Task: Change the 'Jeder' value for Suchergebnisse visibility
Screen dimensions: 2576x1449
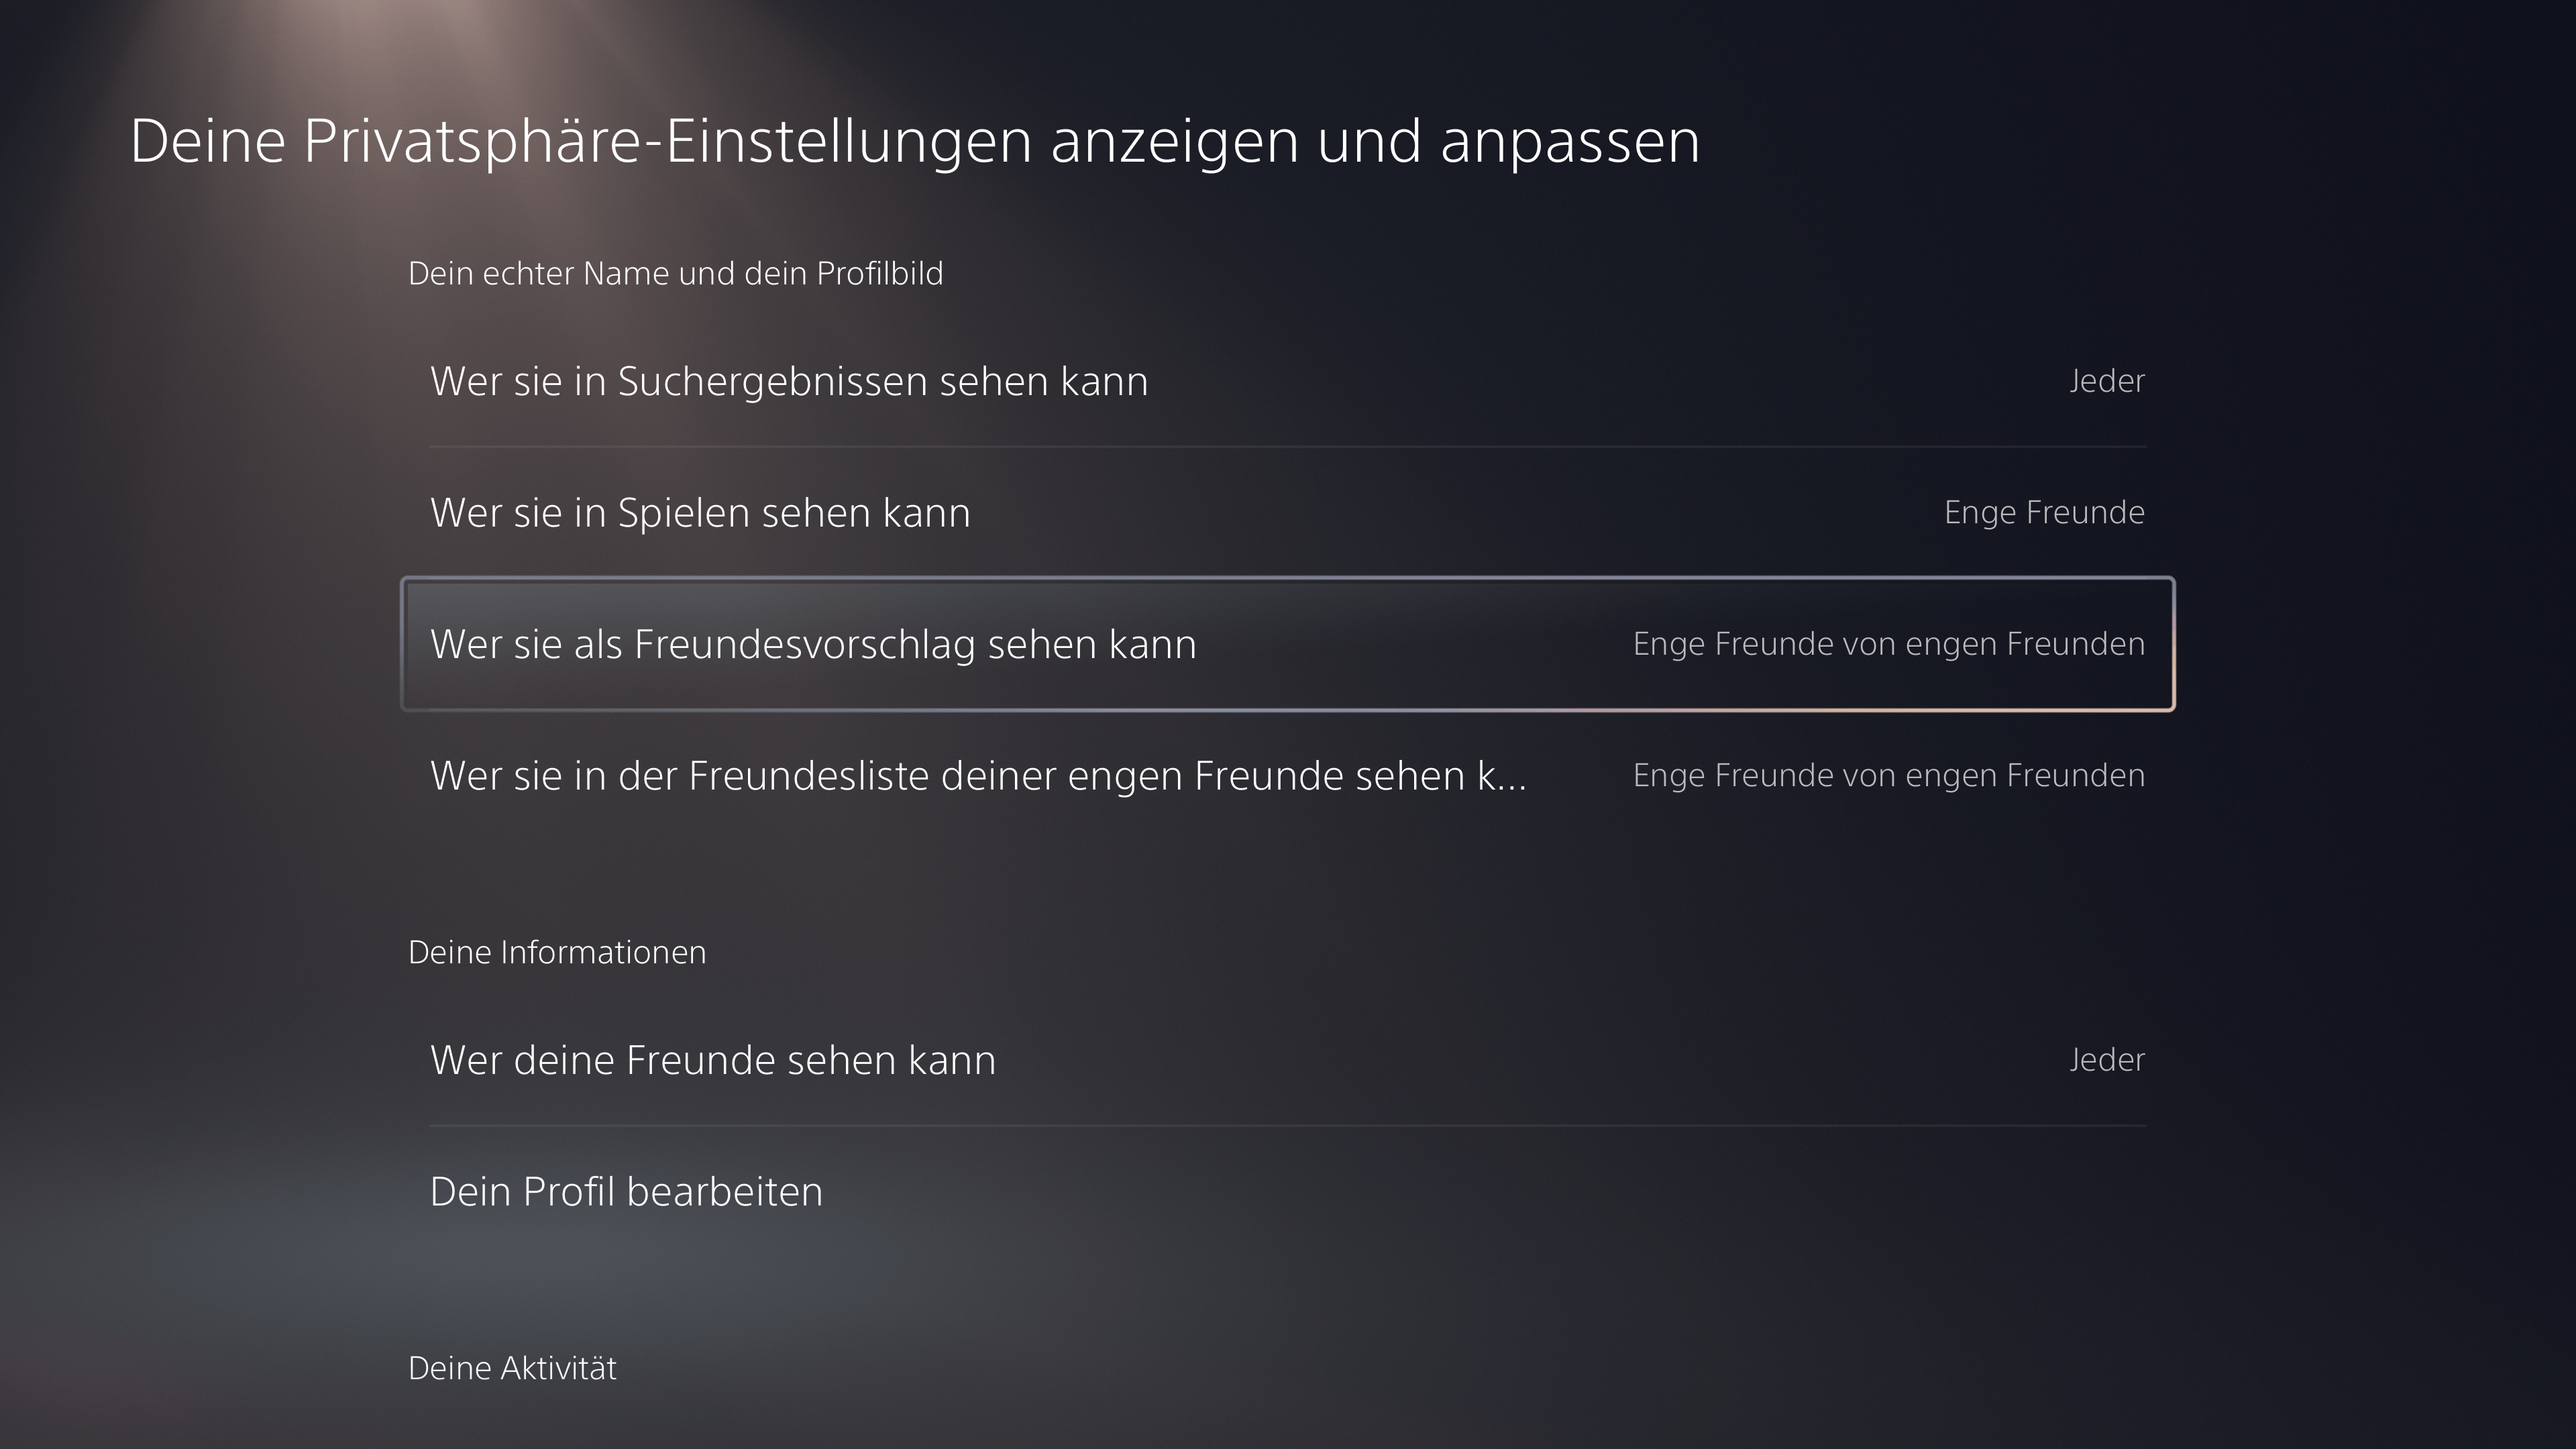Action: point(2107,381)
